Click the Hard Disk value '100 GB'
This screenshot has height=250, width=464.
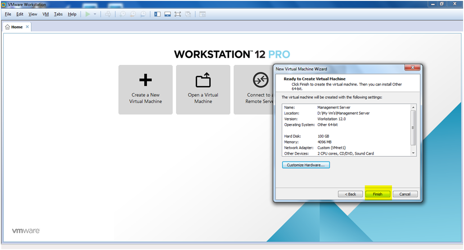[323, 136]
